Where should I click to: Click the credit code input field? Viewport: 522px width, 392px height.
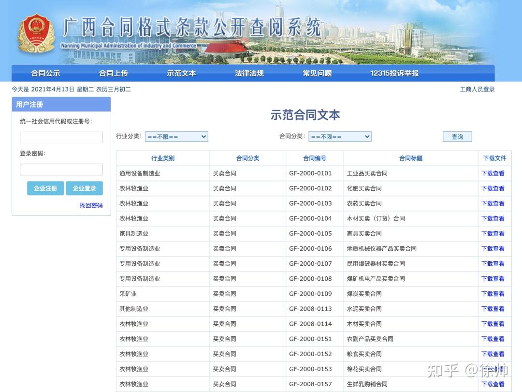pos(61,137)
